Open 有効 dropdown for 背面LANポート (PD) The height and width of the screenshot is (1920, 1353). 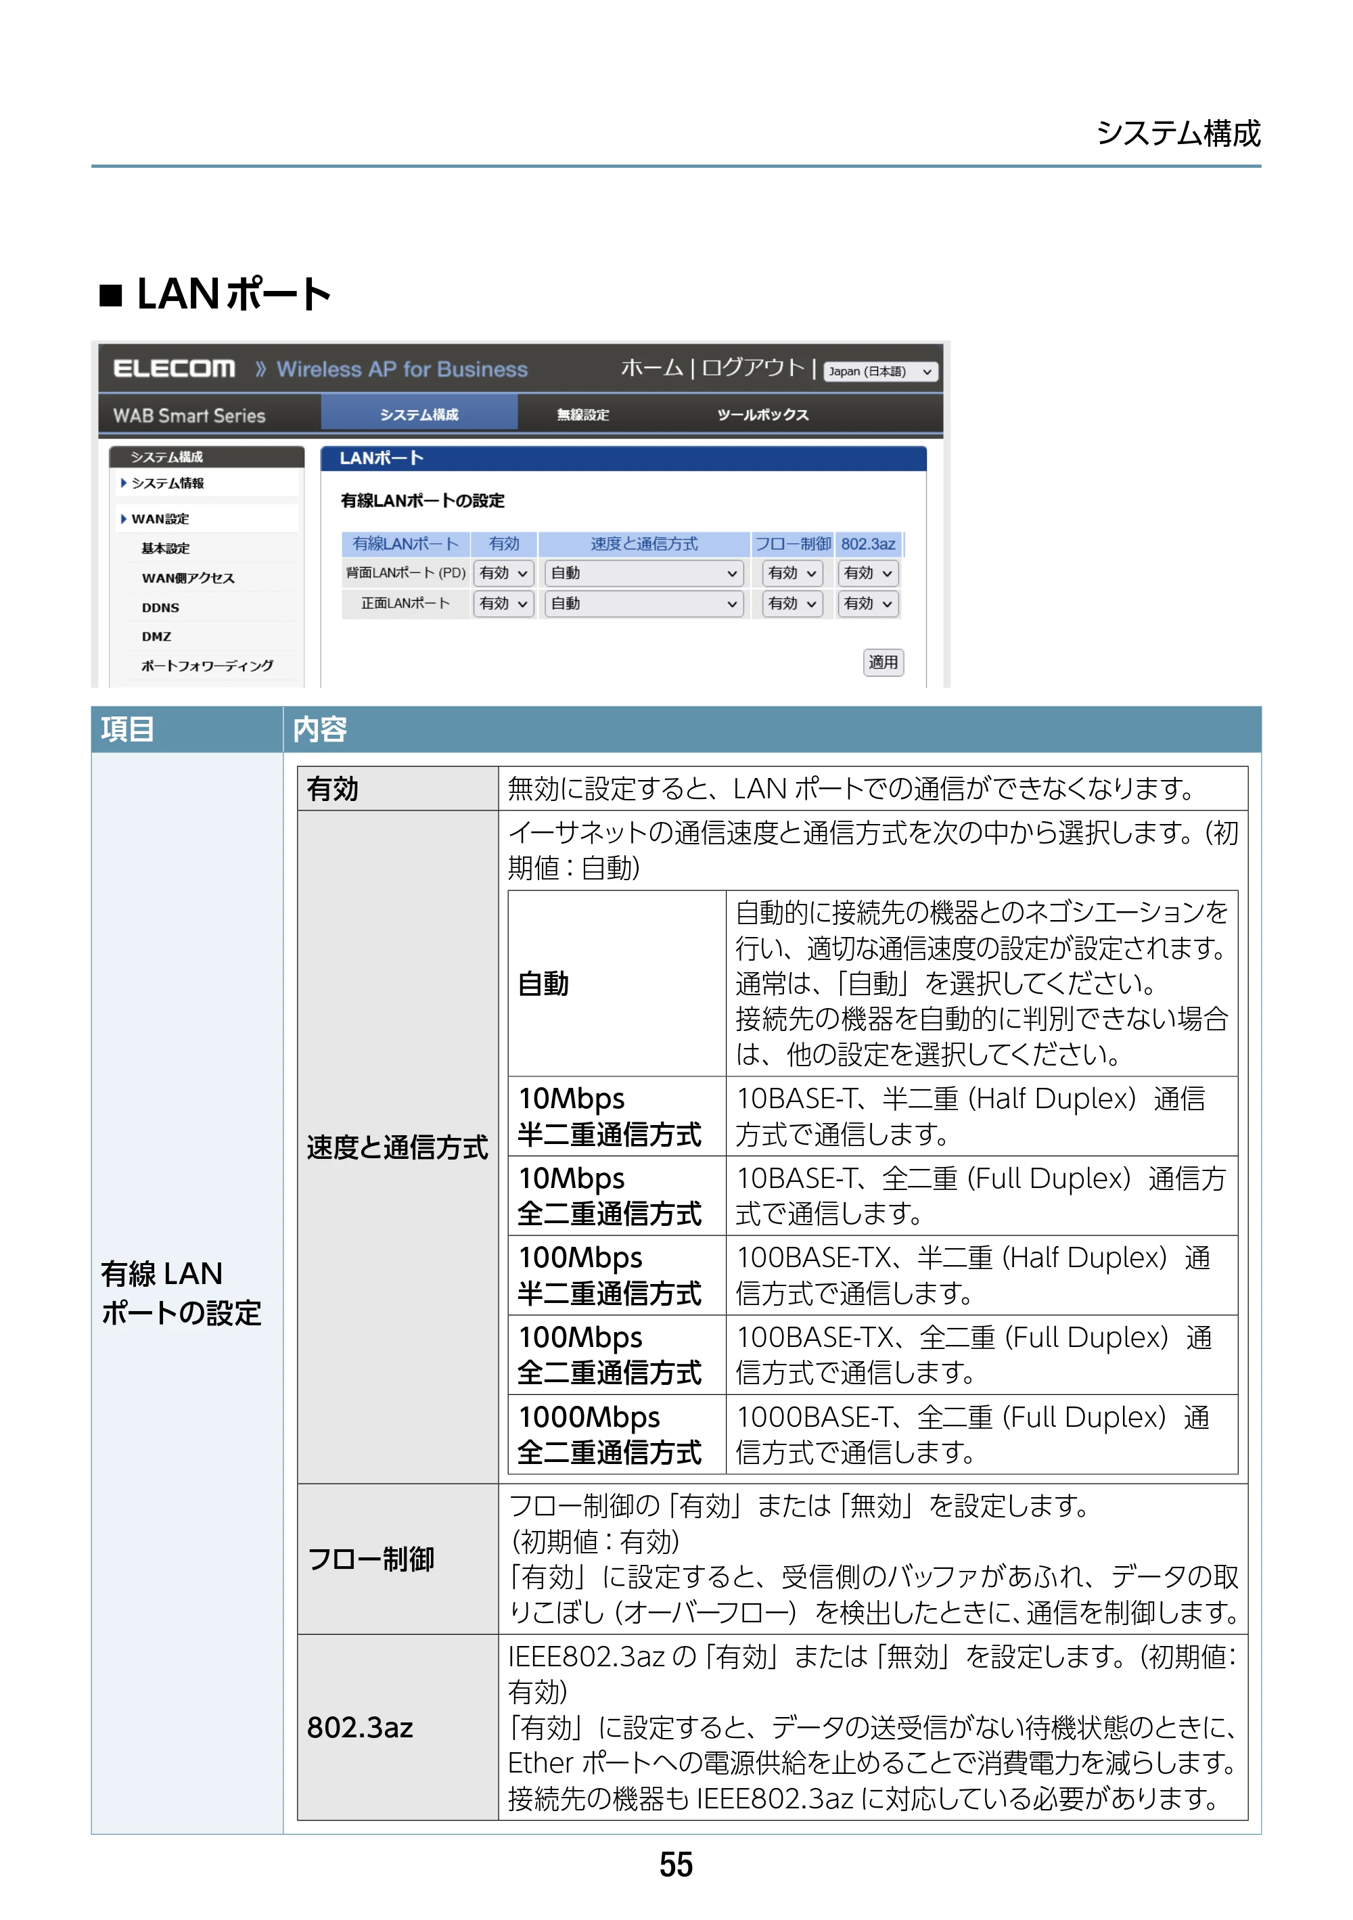pyautogui.click(x=503, y=574)
